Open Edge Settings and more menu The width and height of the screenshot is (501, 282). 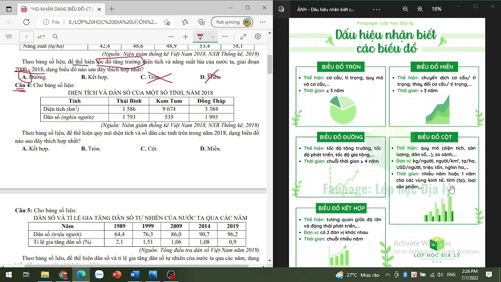263,22
